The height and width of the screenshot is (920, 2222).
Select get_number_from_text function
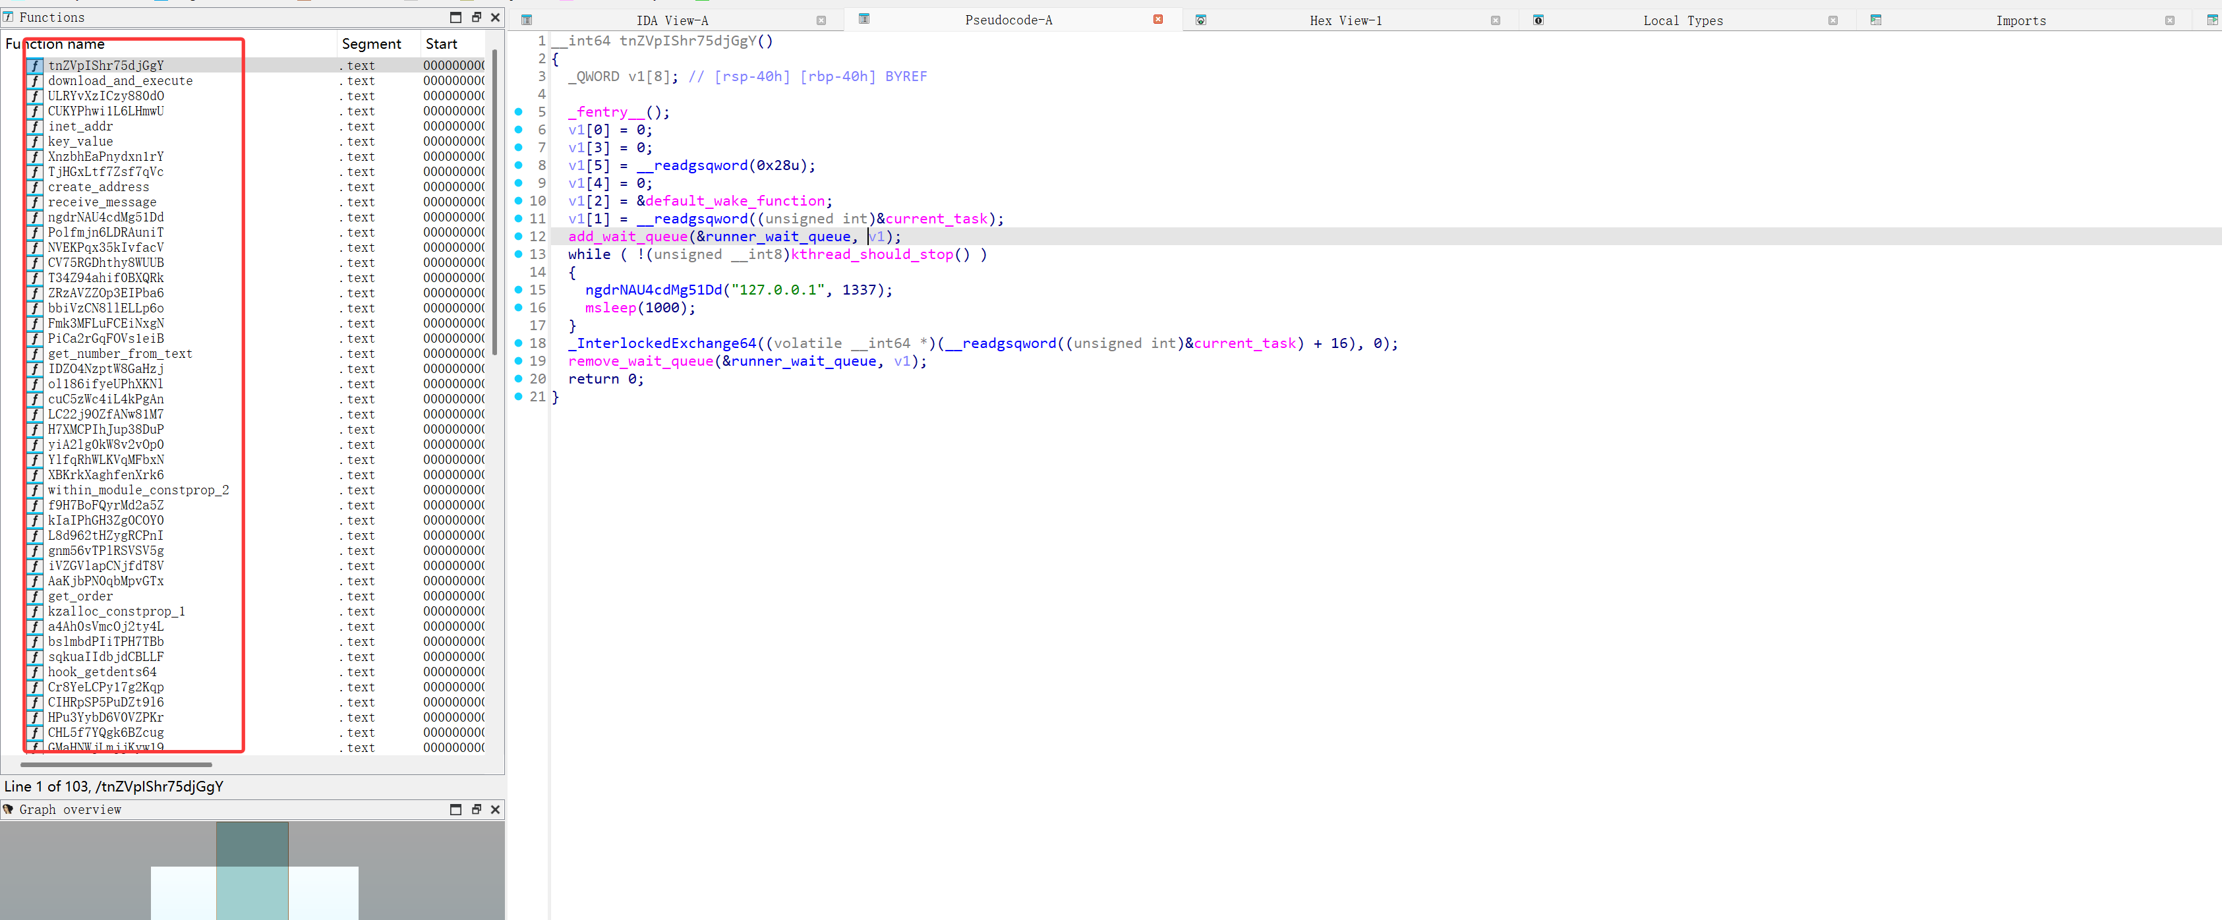click(x=120, y=355)
